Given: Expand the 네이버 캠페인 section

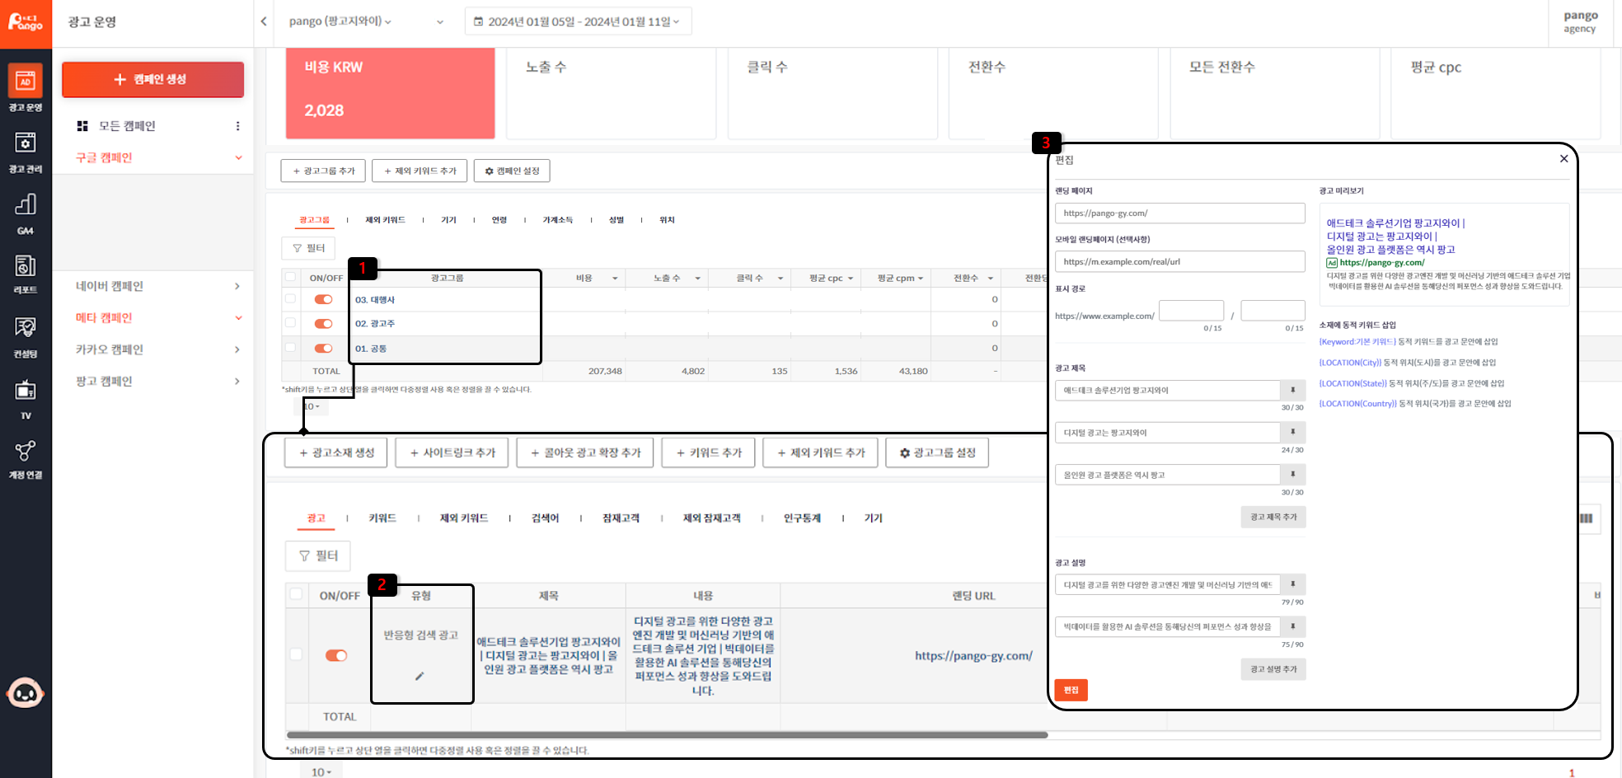Looking at the screenshot, I should 237,286.
